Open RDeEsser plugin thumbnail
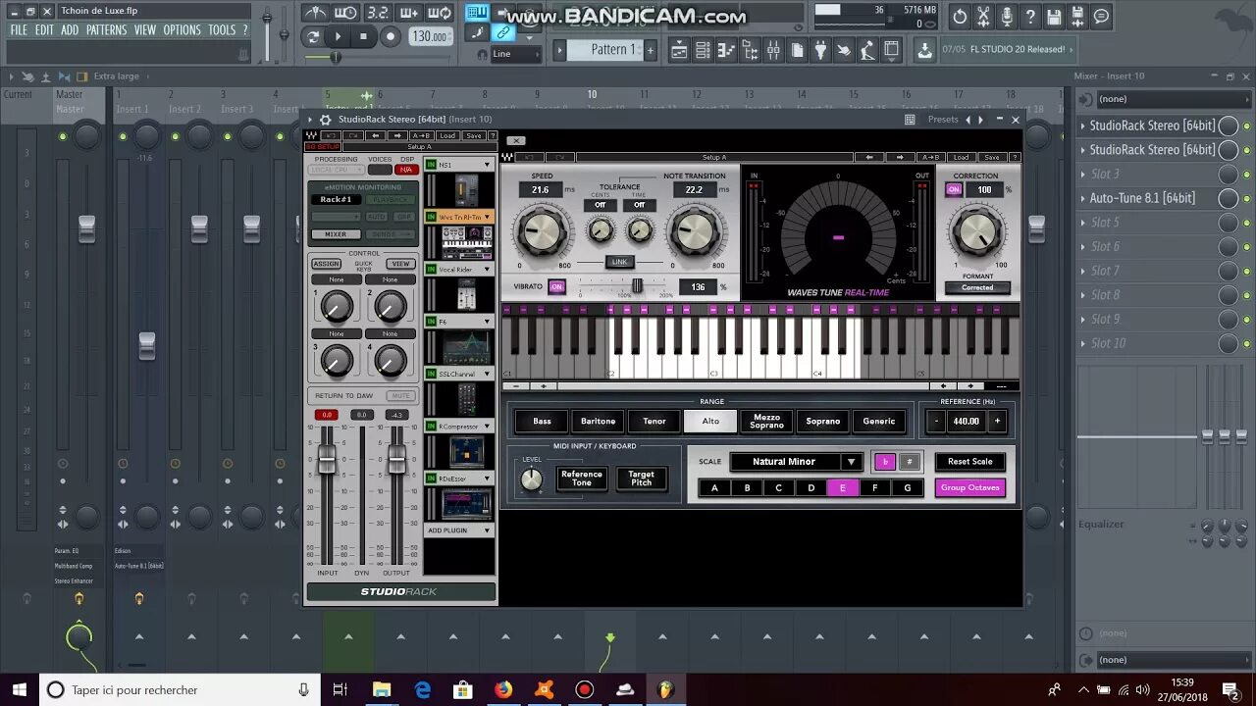1256x706 pixels. pos(466,504)
